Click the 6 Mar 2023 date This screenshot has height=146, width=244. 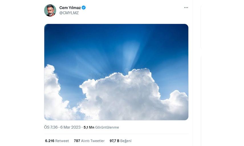point(70,127)
